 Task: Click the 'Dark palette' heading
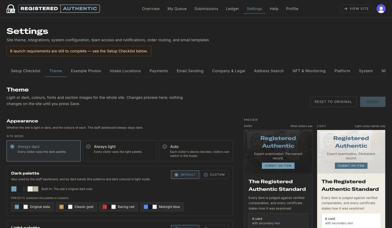(x=25, y=173)
